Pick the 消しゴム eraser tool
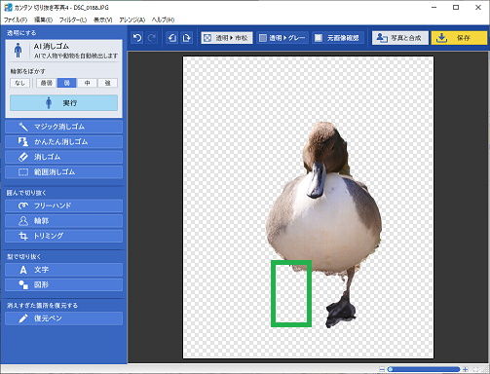Screen dimensions: 490x374 [64, 157]
